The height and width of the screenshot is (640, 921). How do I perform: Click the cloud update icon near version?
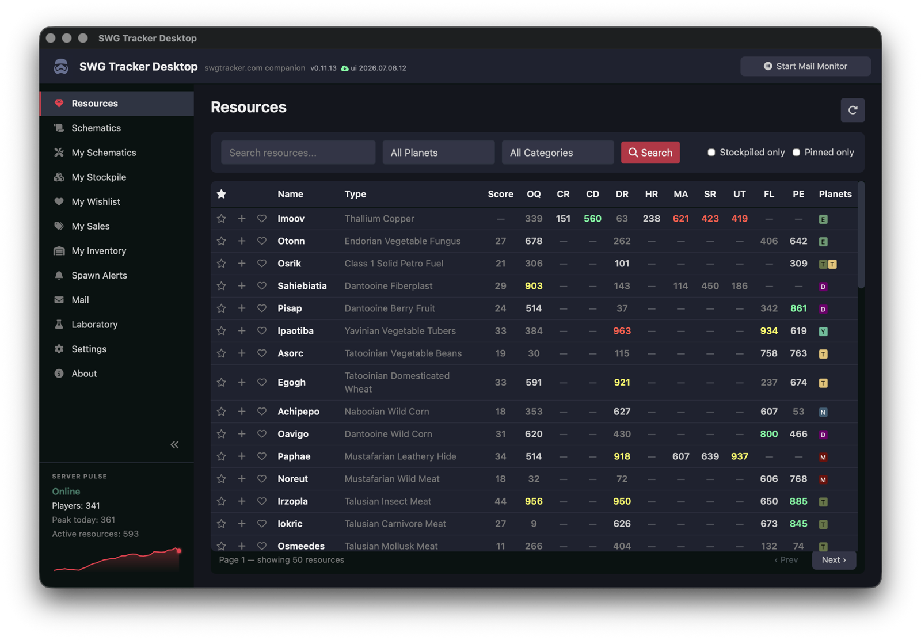344,68
